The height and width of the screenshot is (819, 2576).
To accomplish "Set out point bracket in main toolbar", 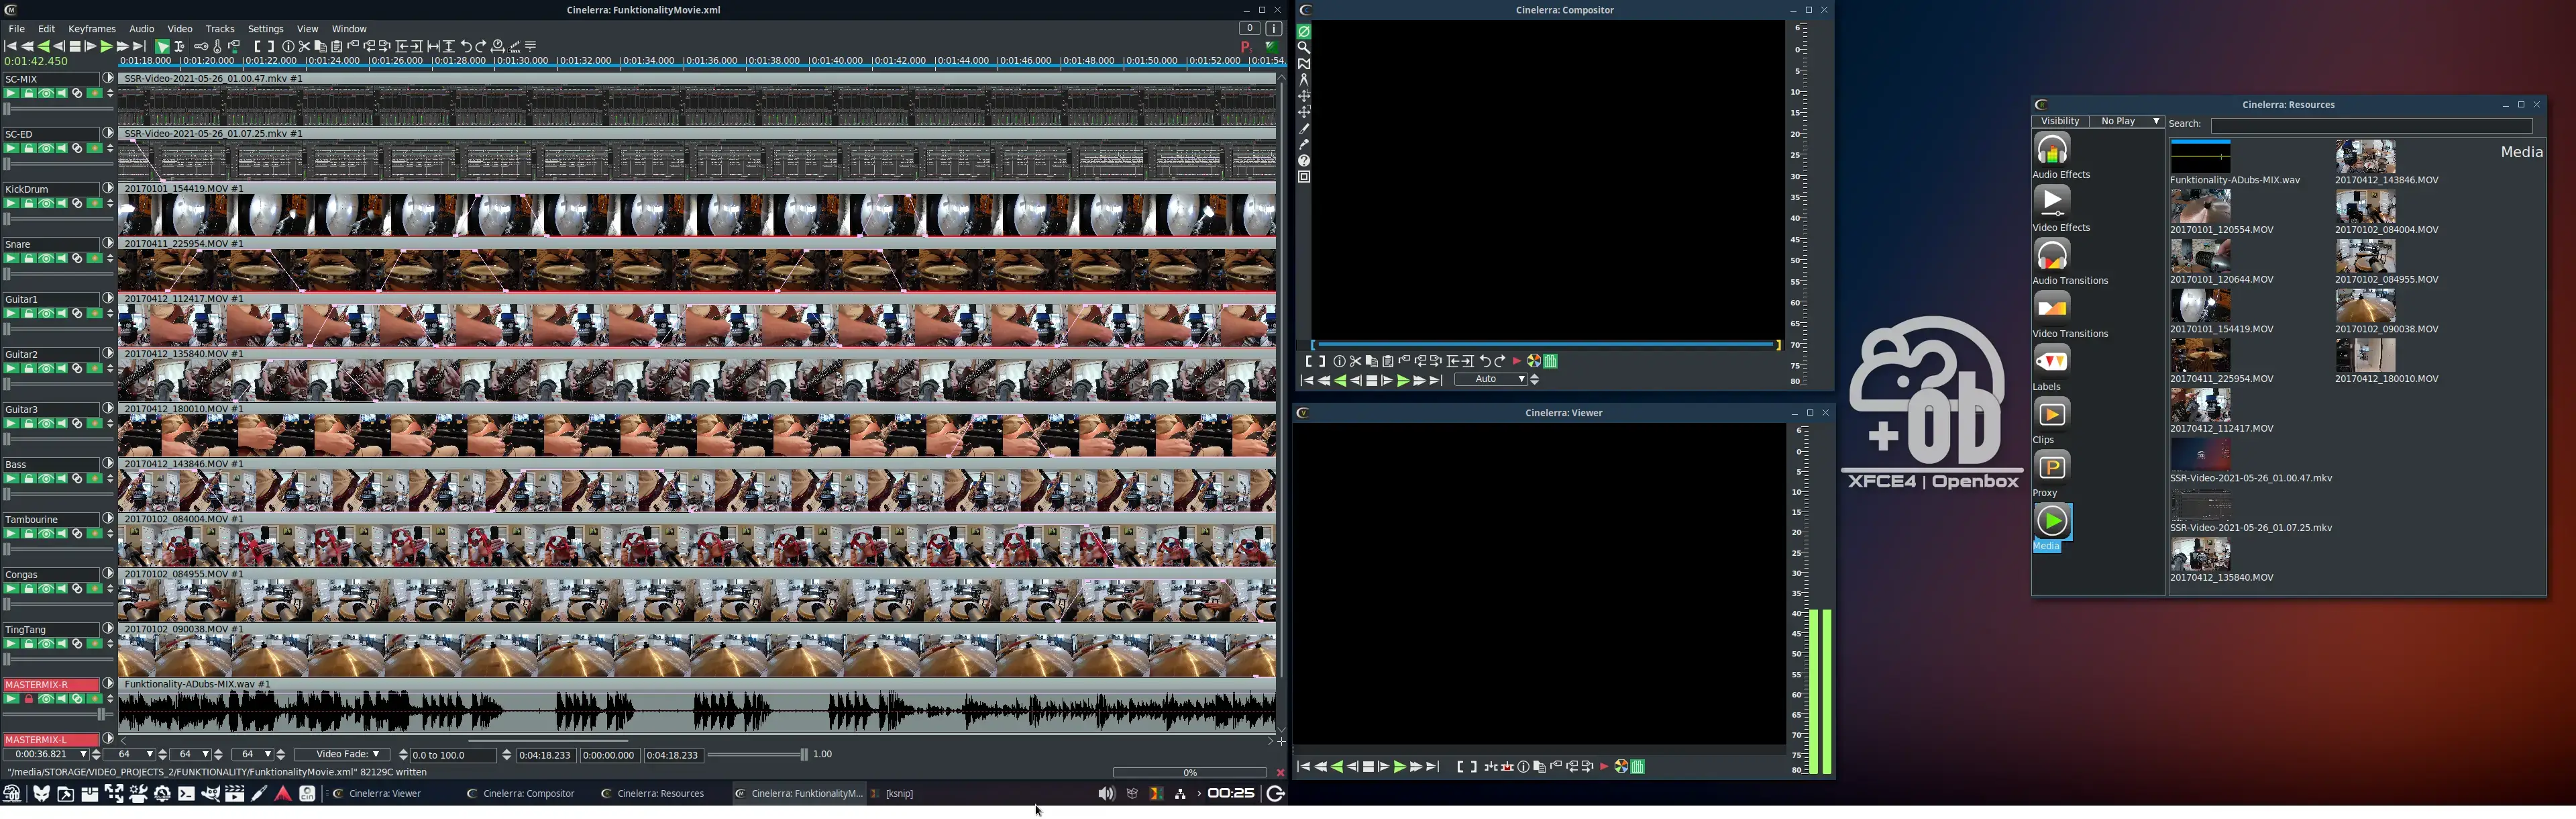I will pos(271,46).
